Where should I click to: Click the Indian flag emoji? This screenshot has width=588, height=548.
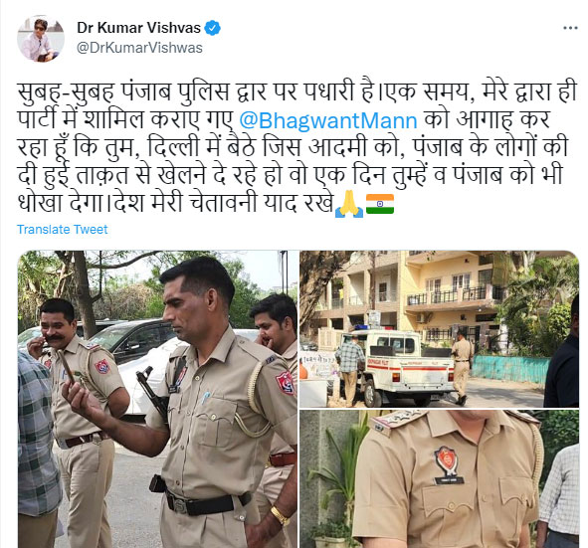point(380,204)
